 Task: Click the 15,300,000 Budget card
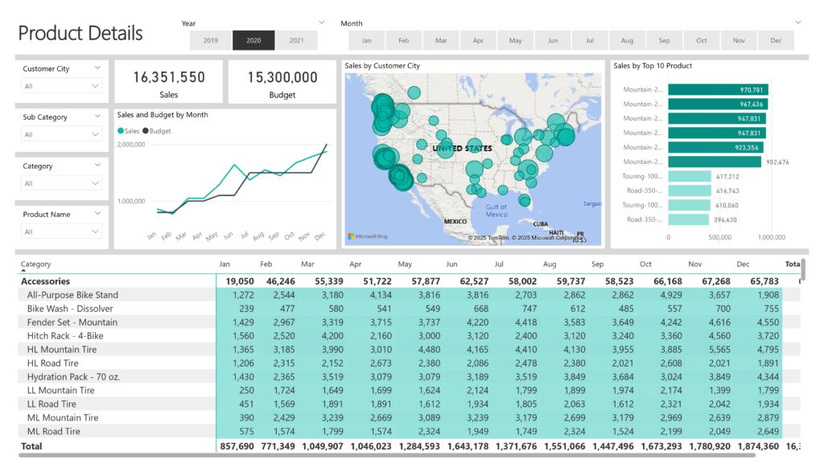[282, 82]
